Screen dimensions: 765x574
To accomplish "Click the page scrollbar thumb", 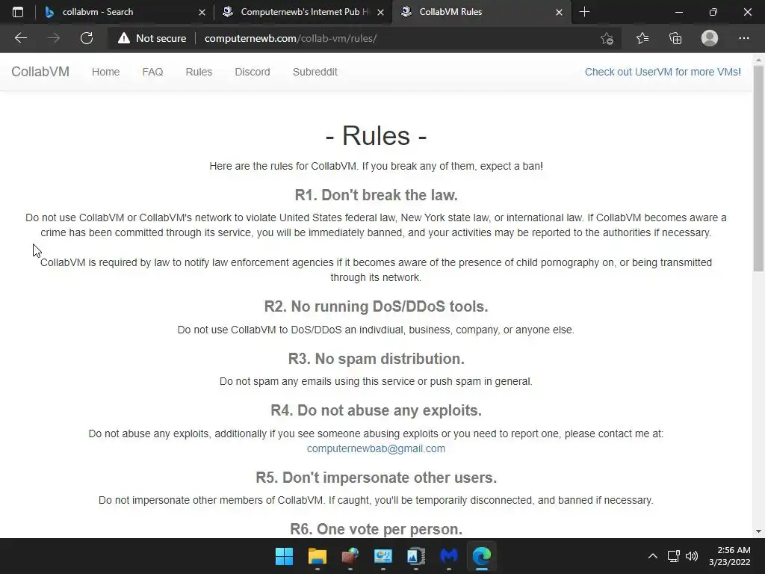I will (758, 168).
